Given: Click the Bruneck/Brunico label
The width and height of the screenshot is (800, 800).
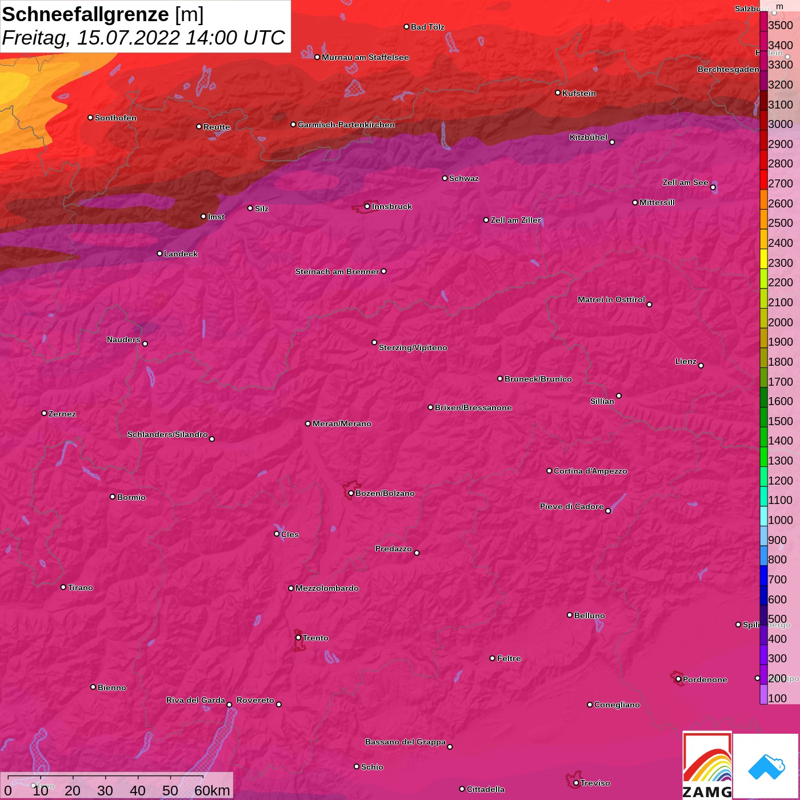Looking at the screenshot, I should [538, 379].
